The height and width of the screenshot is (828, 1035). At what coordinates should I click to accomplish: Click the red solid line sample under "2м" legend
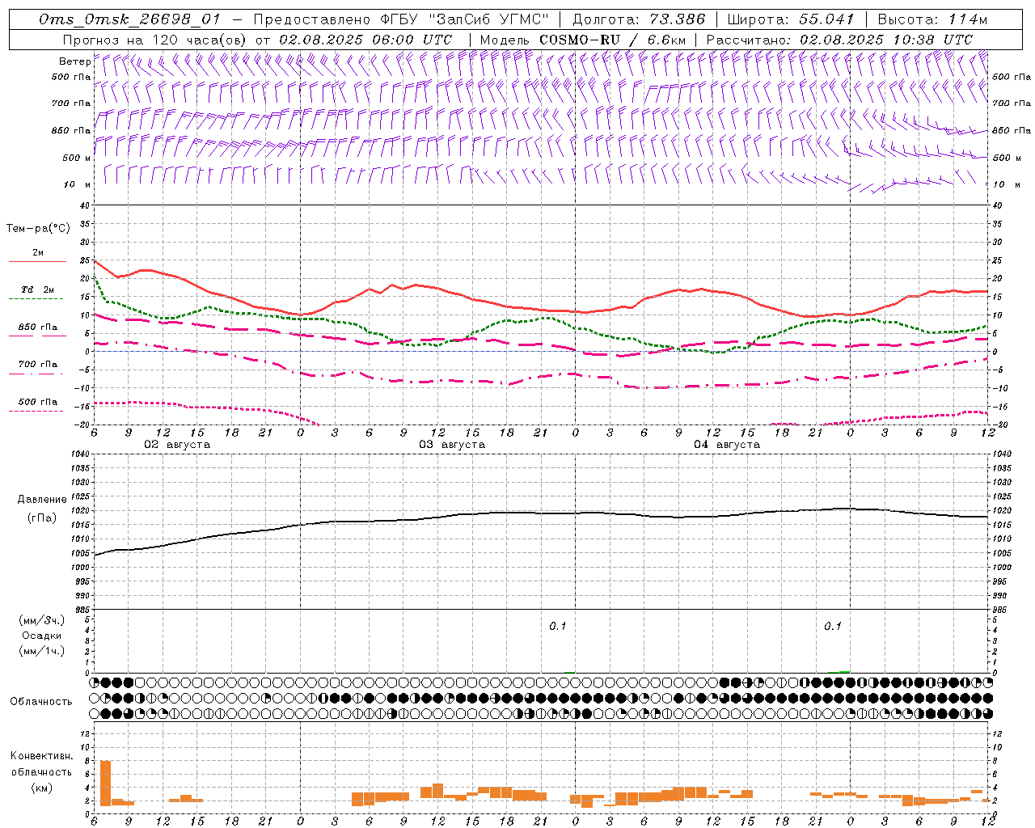pyautogui.click(x=37, y=262)
